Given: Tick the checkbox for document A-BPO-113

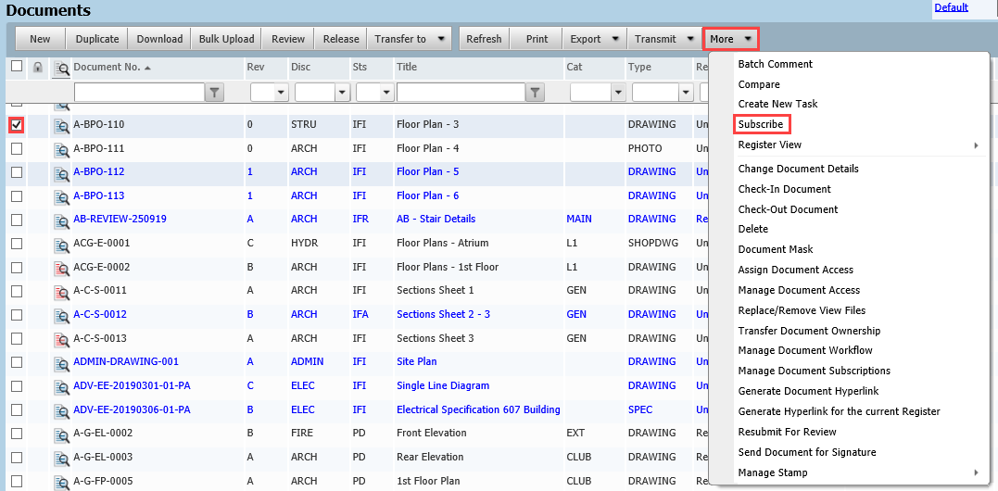Looking at the screenshot, I should pyautogui.click(x=17, y=195).
